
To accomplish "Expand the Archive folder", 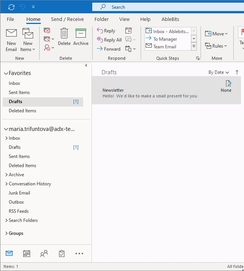I will pos(6,175).
